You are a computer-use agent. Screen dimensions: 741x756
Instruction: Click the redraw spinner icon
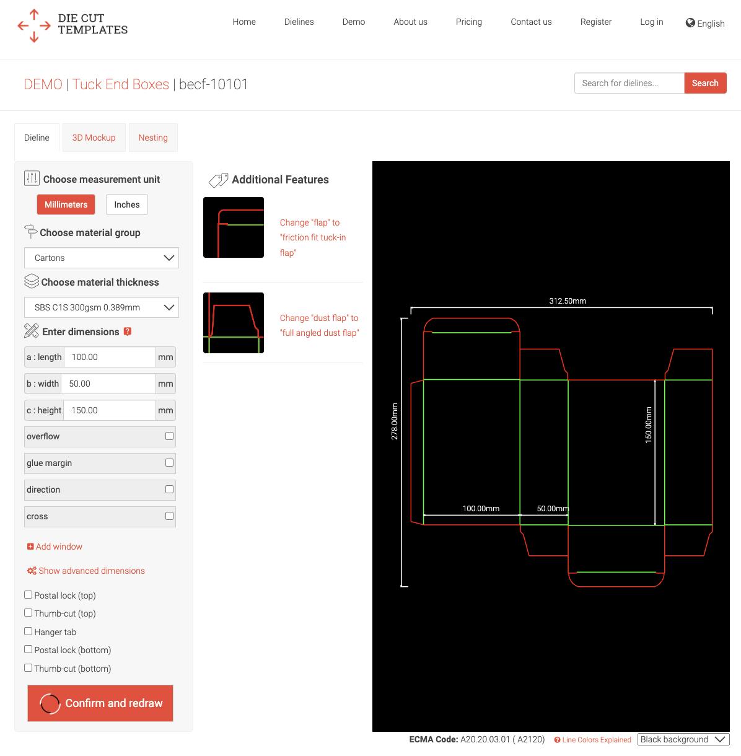pos(50,703)
